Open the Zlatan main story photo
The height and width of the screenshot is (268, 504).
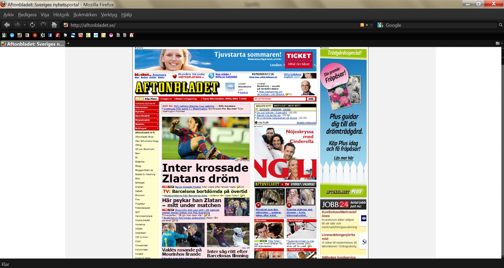click(x=206, y=138)
